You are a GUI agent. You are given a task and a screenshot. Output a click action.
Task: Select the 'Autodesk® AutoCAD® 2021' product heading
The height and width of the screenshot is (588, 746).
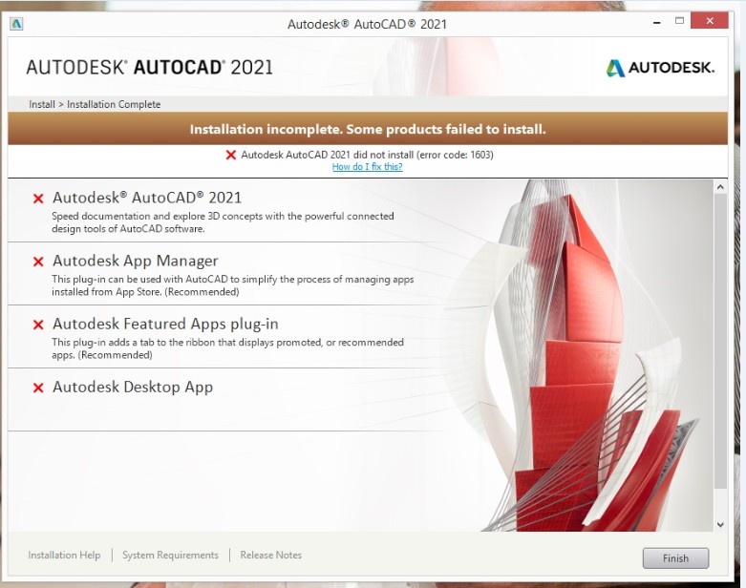pos(147,198)
